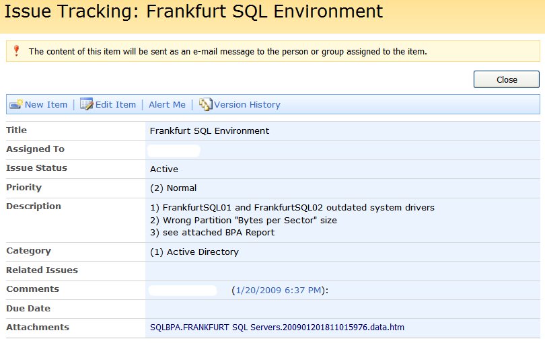Image resolution: width=545 pixels, height=343 pixels.
Task: Click the Due Date field label
Action: point(28,308)
